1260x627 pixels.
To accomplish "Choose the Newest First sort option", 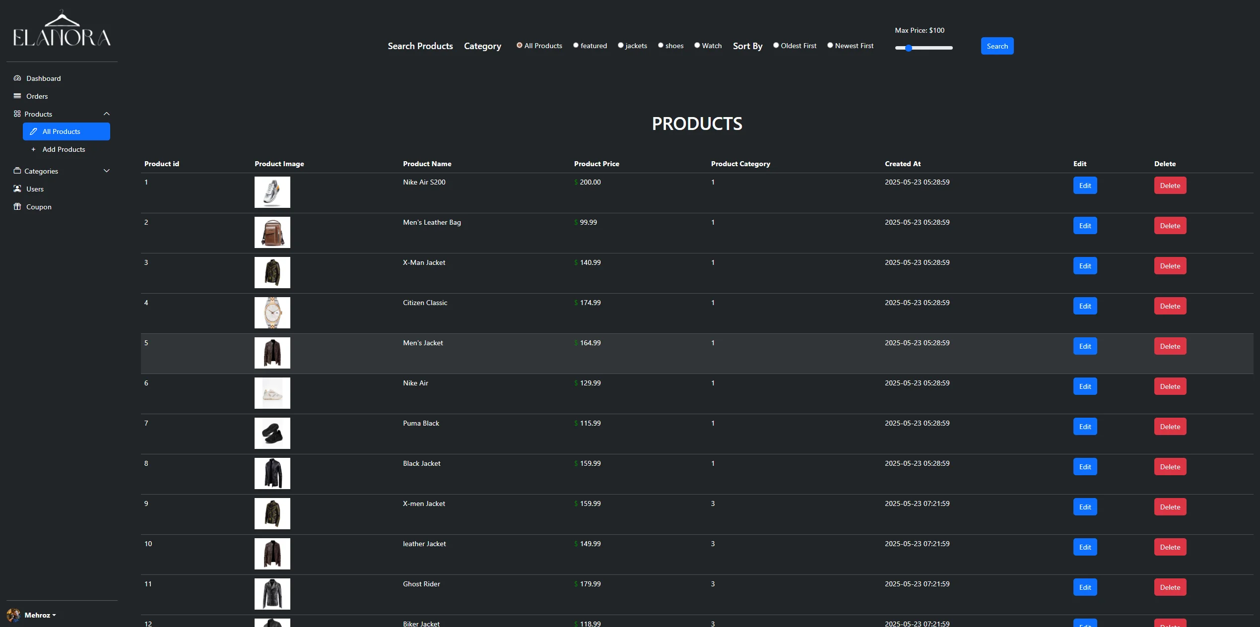I will click(830, 46).
